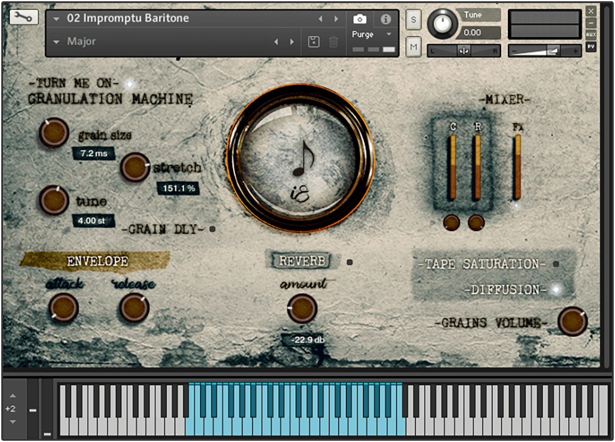
Task: Toggle the Turn Me On granulation light
Action: [130, 84]
